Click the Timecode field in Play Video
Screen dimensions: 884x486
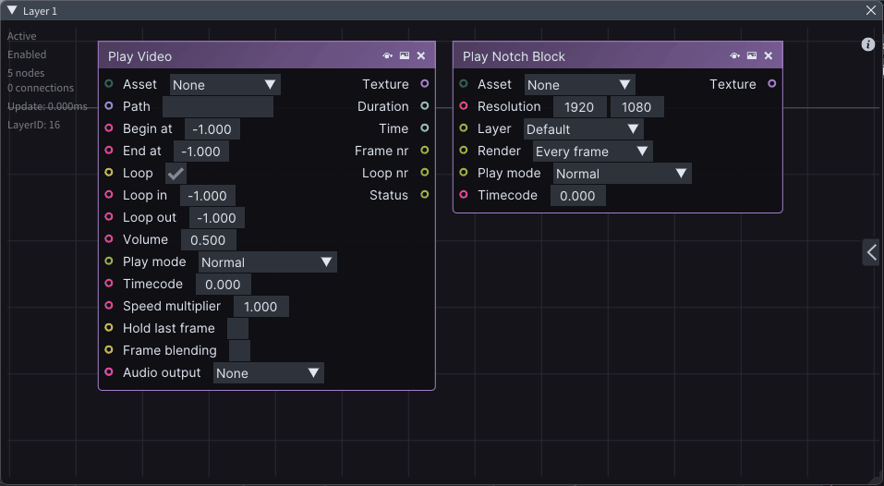point(224,285)
